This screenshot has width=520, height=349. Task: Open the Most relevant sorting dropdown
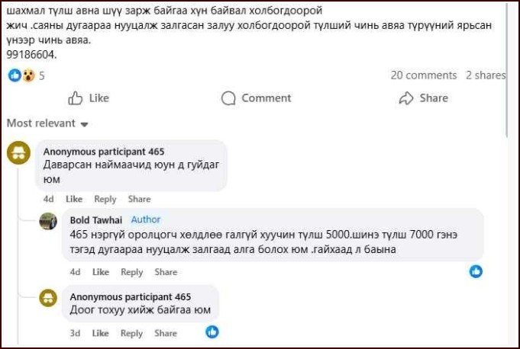(47, 123)
